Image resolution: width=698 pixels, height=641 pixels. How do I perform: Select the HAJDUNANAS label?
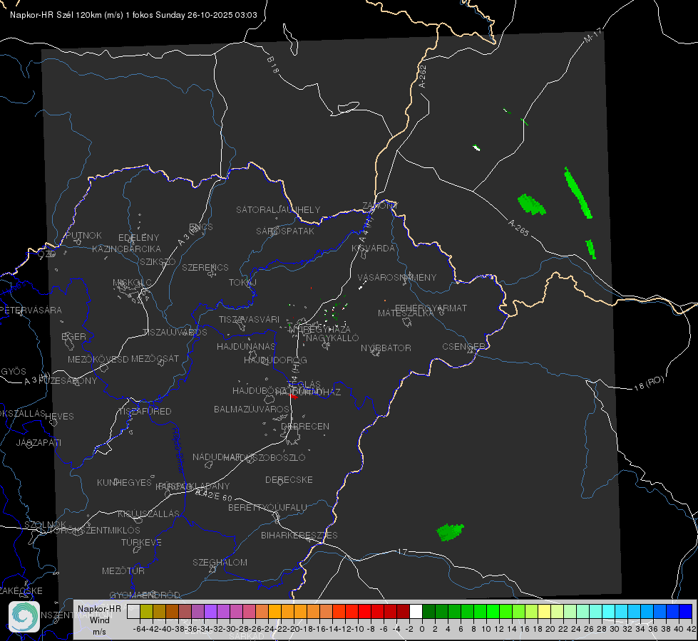tap(246, 346)
